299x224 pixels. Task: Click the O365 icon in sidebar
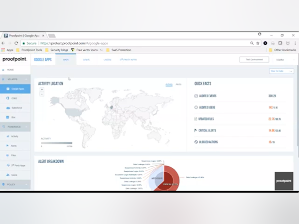(7, 98)
